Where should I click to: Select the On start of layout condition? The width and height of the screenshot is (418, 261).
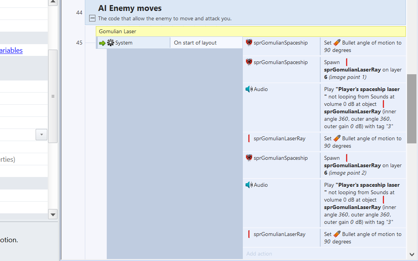pyautogui.click(x=206, y=43)
